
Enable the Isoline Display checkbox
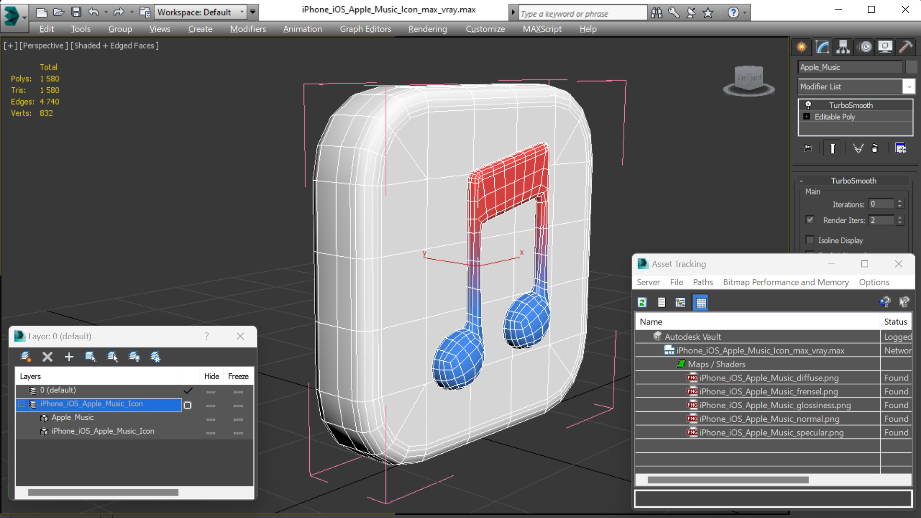point(810,240)
